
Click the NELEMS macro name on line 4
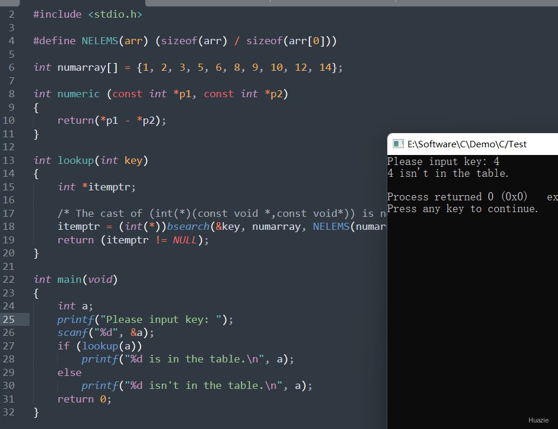point(100,41)
